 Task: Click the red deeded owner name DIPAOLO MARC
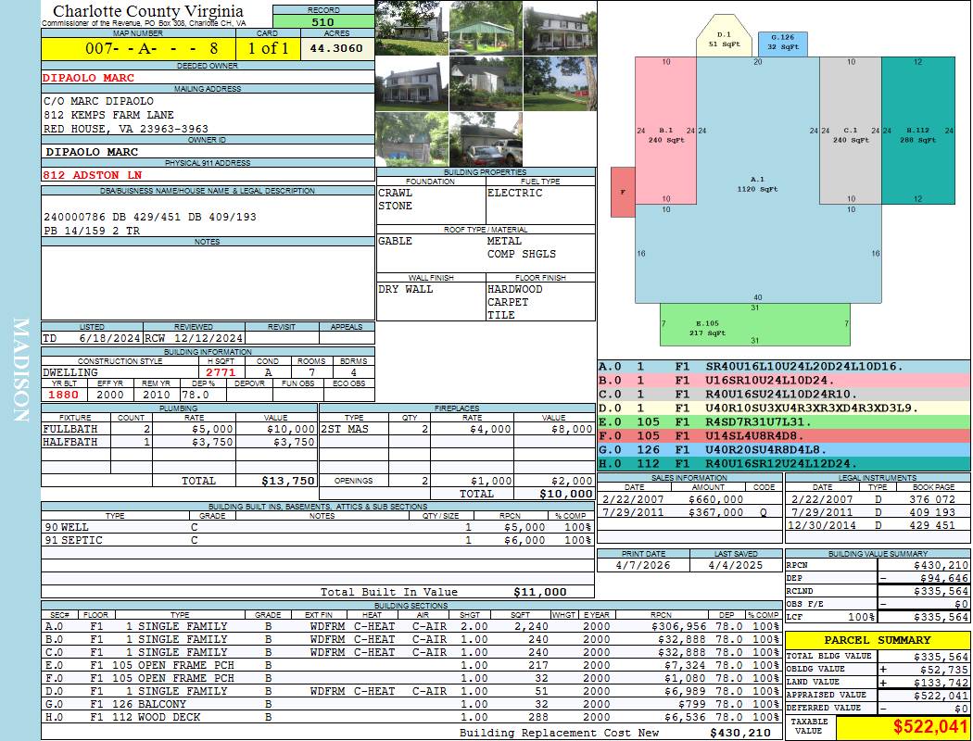(x=88, y=78)
